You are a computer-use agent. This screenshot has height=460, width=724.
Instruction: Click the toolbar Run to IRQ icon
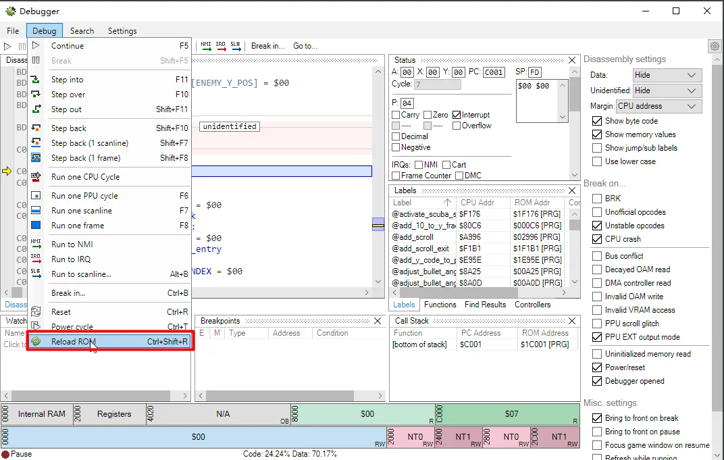(221, 46)
